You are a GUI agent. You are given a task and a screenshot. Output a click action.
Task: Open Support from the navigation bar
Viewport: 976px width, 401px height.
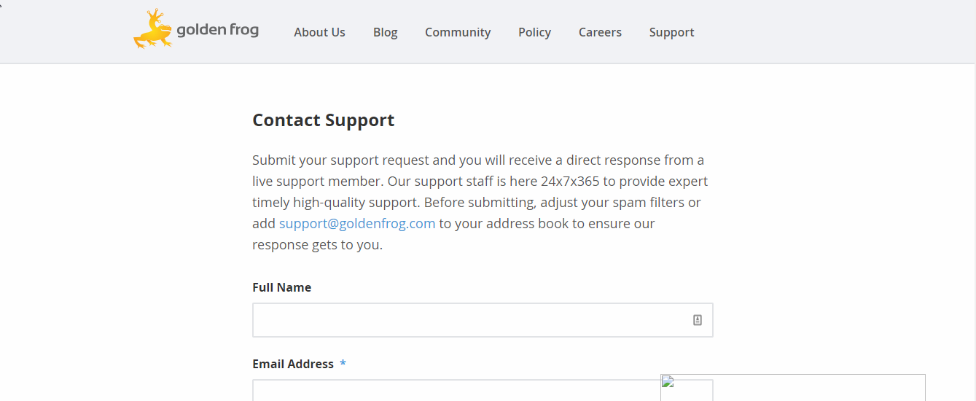pos(671,32)
